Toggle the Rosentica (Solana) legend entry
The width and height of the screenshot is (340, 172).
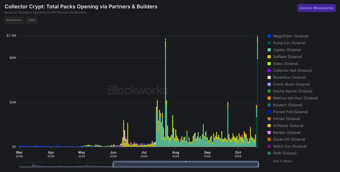coord(286,77)
